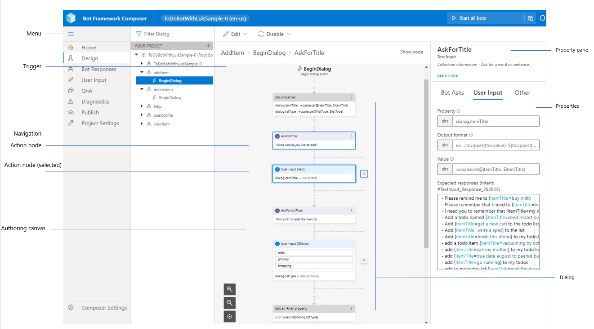Collapse the additem dialog tree node
Viewport: 594px width, 329px height.
[x=142, y=72]
